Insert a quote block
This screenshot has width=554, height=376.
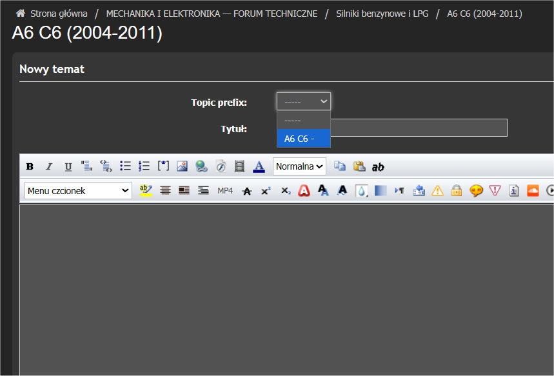[87, 166]
